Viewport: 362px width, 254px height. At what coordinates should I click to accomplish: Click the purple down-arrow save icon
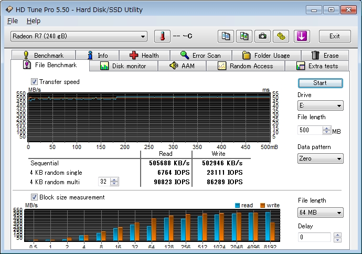[303, 36]
